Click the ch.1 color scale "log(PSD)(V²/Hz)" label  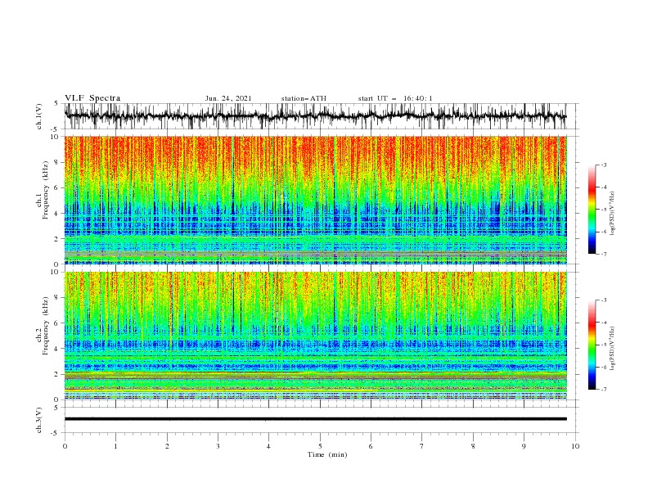(612, 214)
